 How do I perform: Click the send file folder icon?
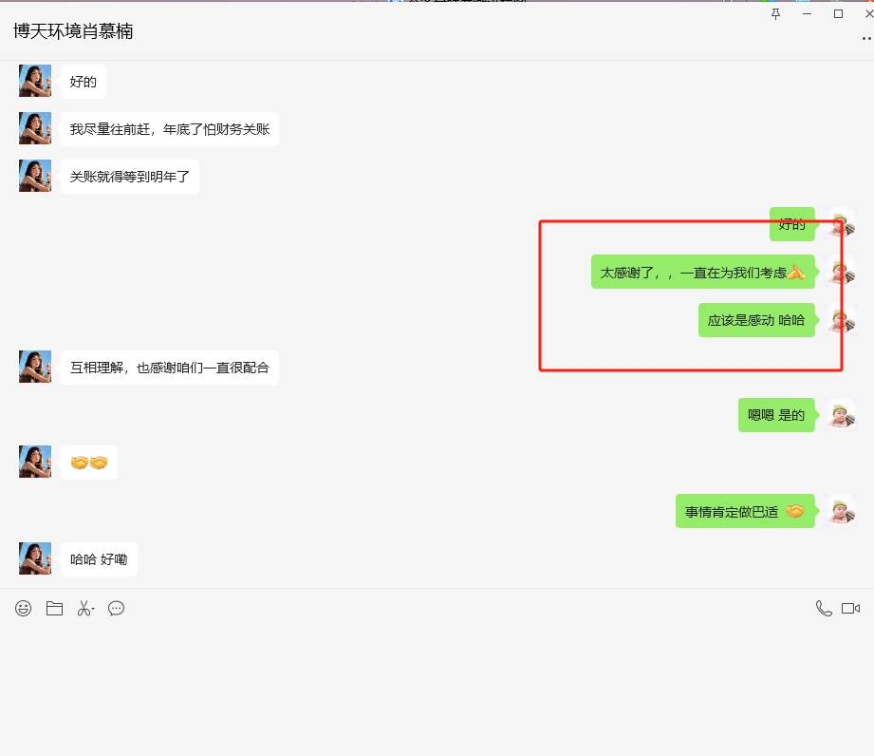[x=54, y=609]
